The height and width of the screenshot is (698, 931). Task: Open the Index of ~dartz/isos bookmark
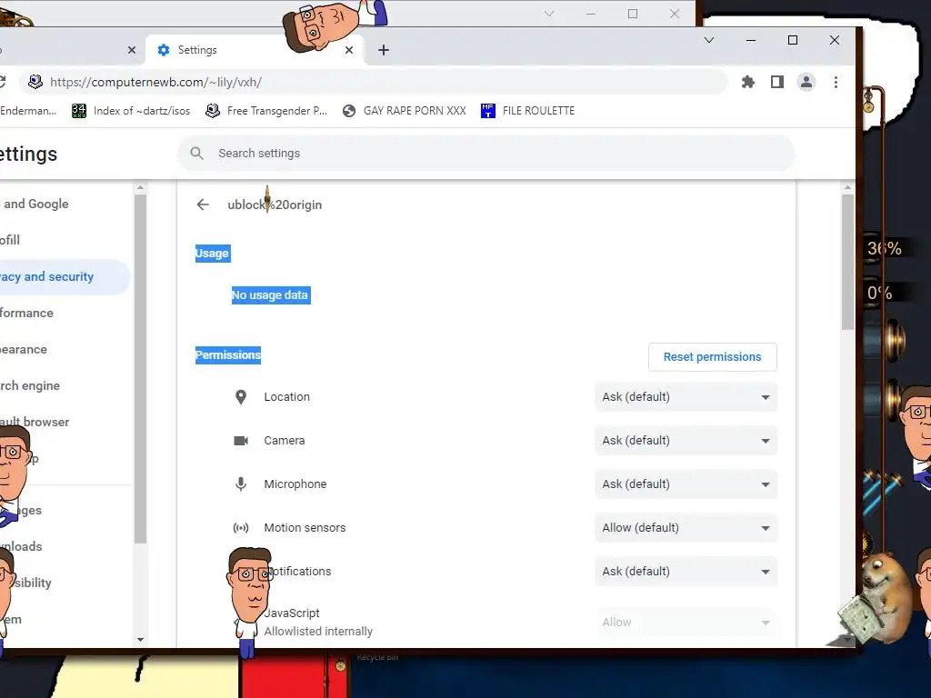point(131,110)
